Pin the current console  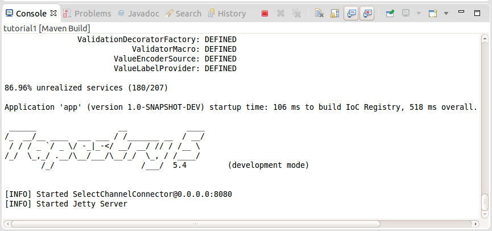390,13
